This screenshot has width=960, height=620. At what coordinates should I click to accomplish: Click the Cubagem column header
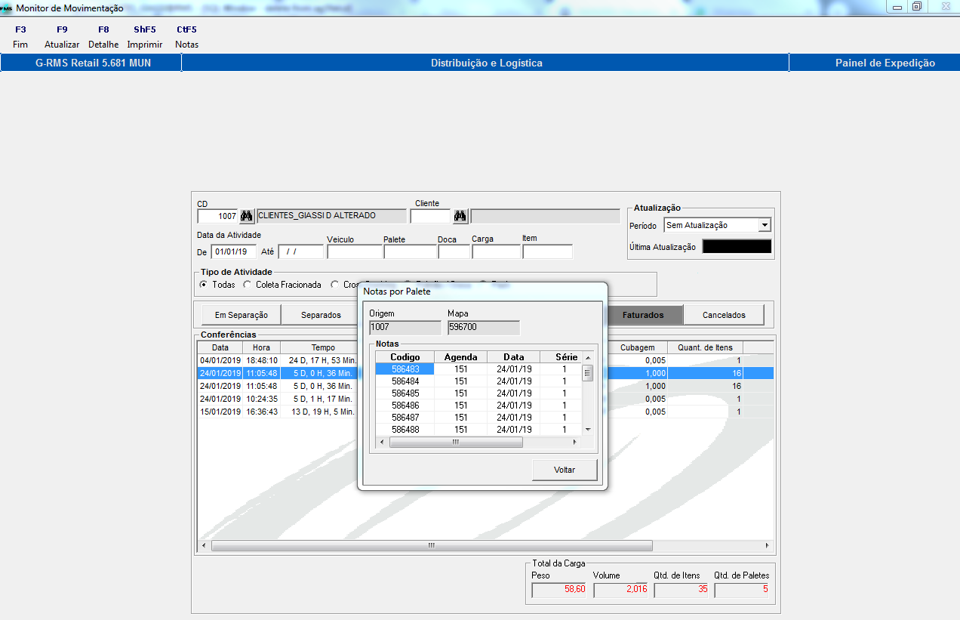pyautogui.click(x=638, y=347)
